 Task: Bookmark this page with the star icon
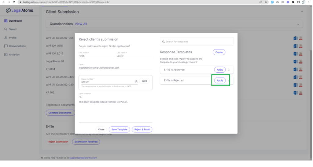(x=266, y=2)
